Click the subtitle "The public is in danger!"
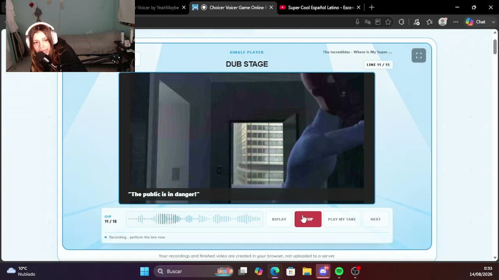Viewport: 499px width, 280px height. (164, 194)
